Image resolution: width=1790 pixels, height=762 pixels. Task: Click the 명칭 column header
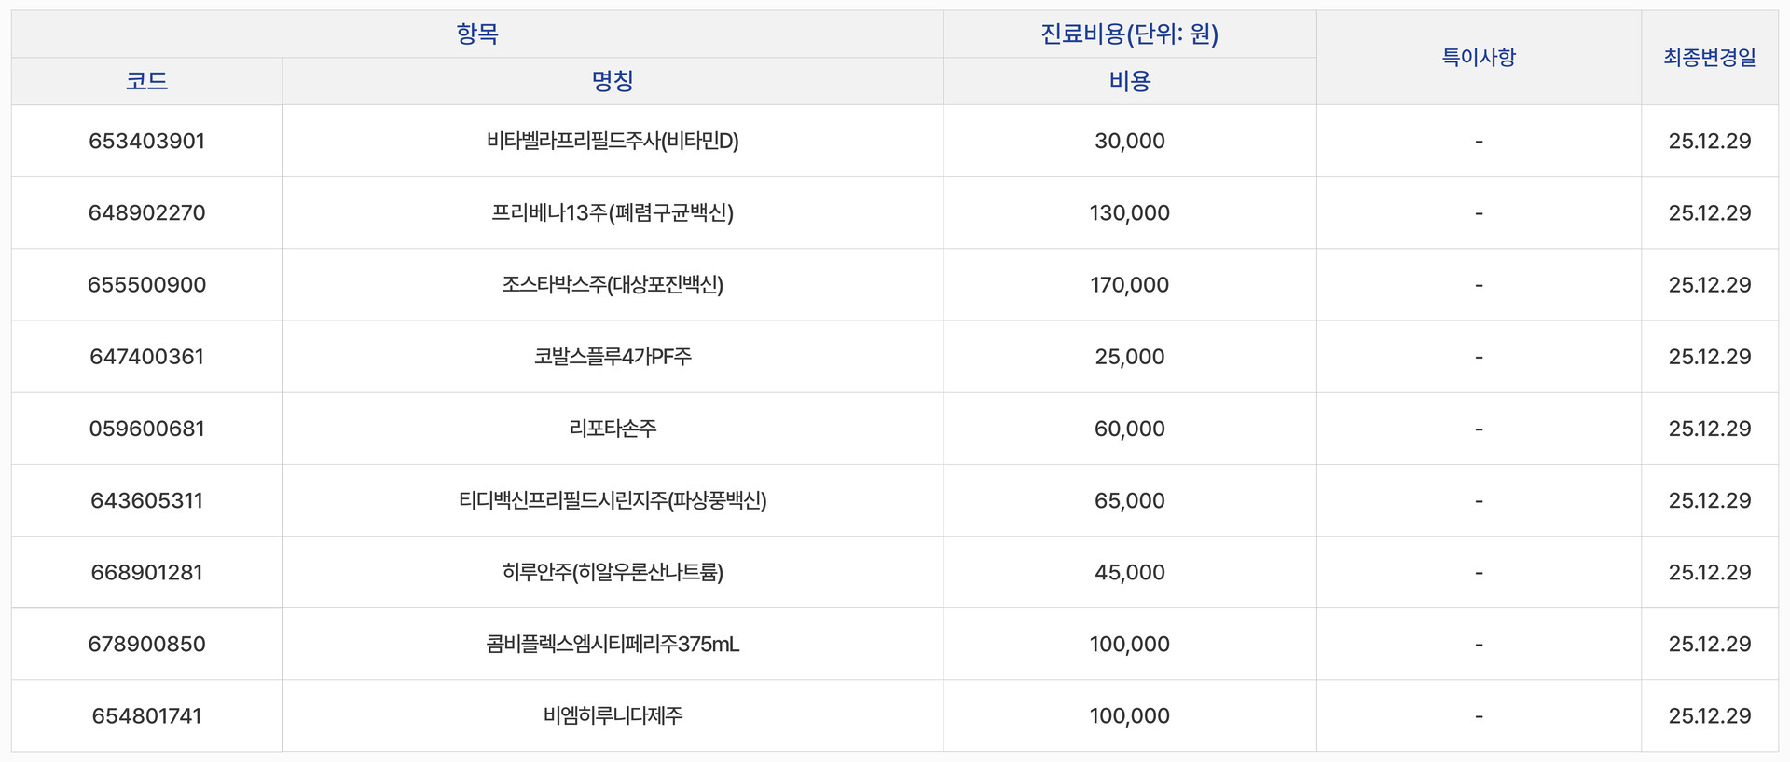(613, 81)
